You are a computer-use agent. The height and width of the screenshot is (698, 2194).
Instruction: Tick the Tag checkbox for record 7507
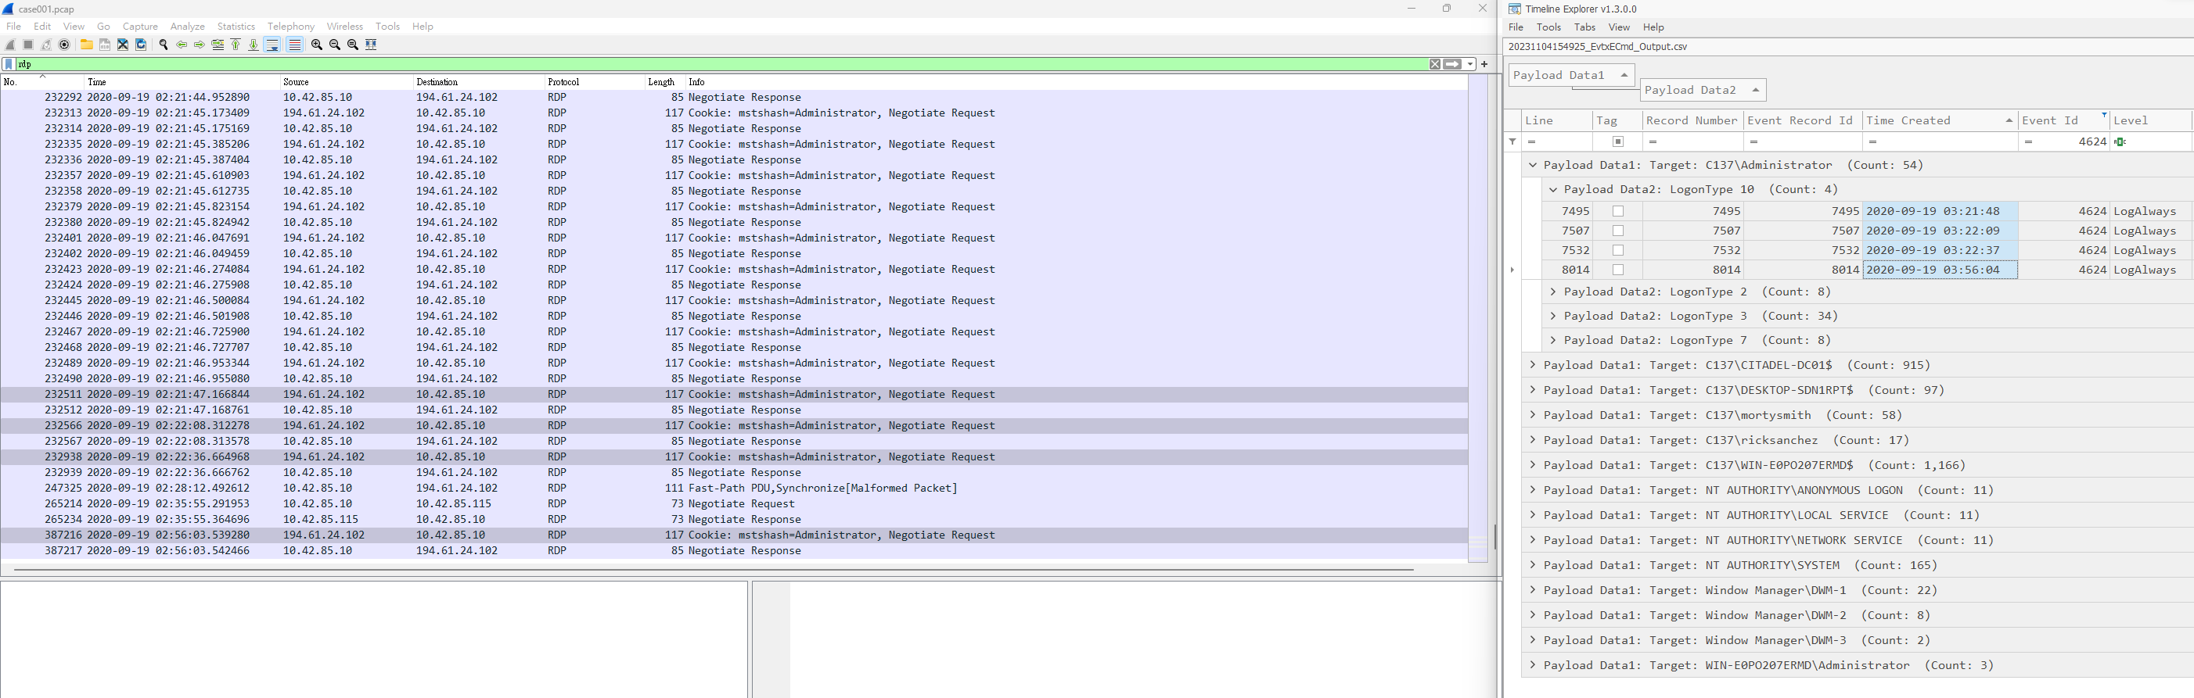[1618, 231]
